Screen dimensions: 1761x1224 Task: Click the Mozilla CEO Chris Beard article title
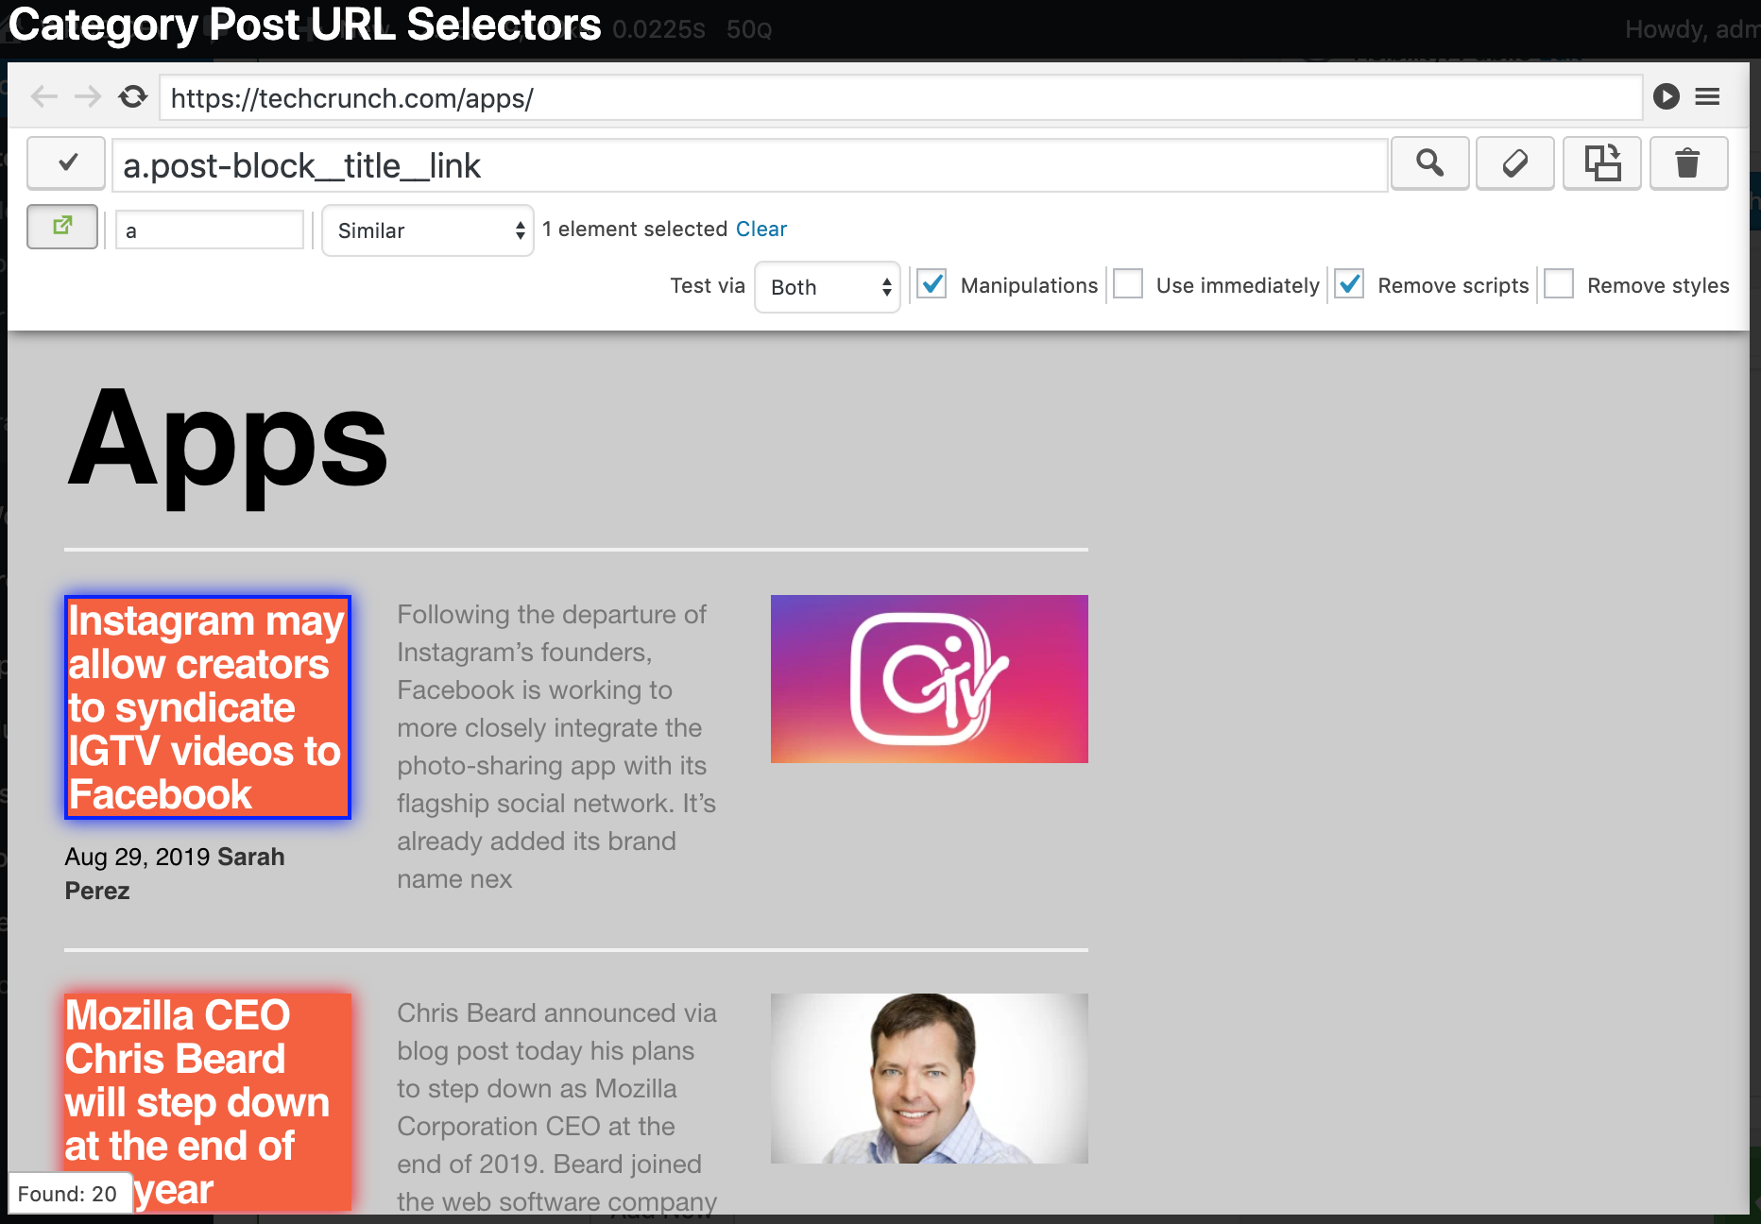point(208,1102)
